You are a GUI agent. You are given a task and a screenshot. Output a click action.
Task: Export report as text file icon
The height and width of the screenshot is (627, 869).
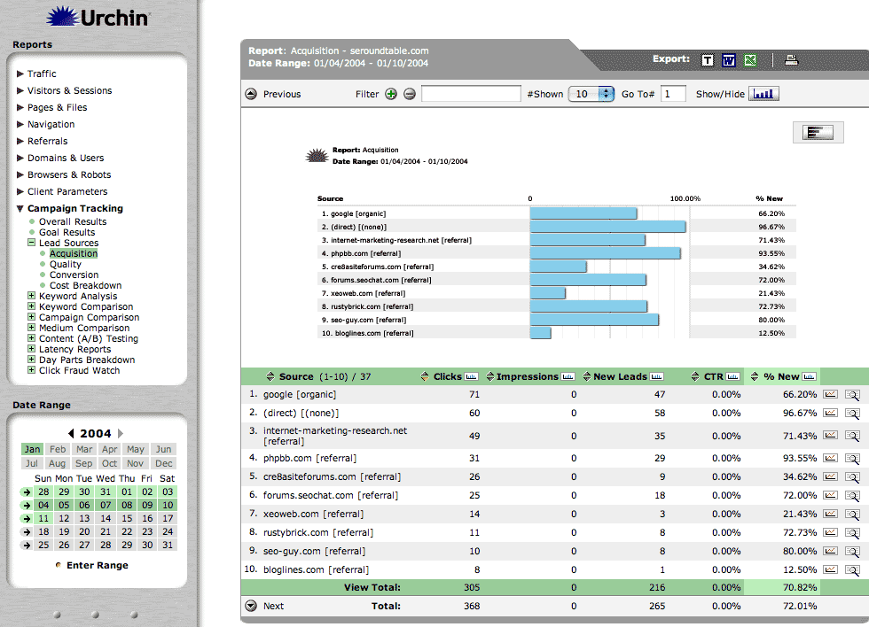(708, 59)
